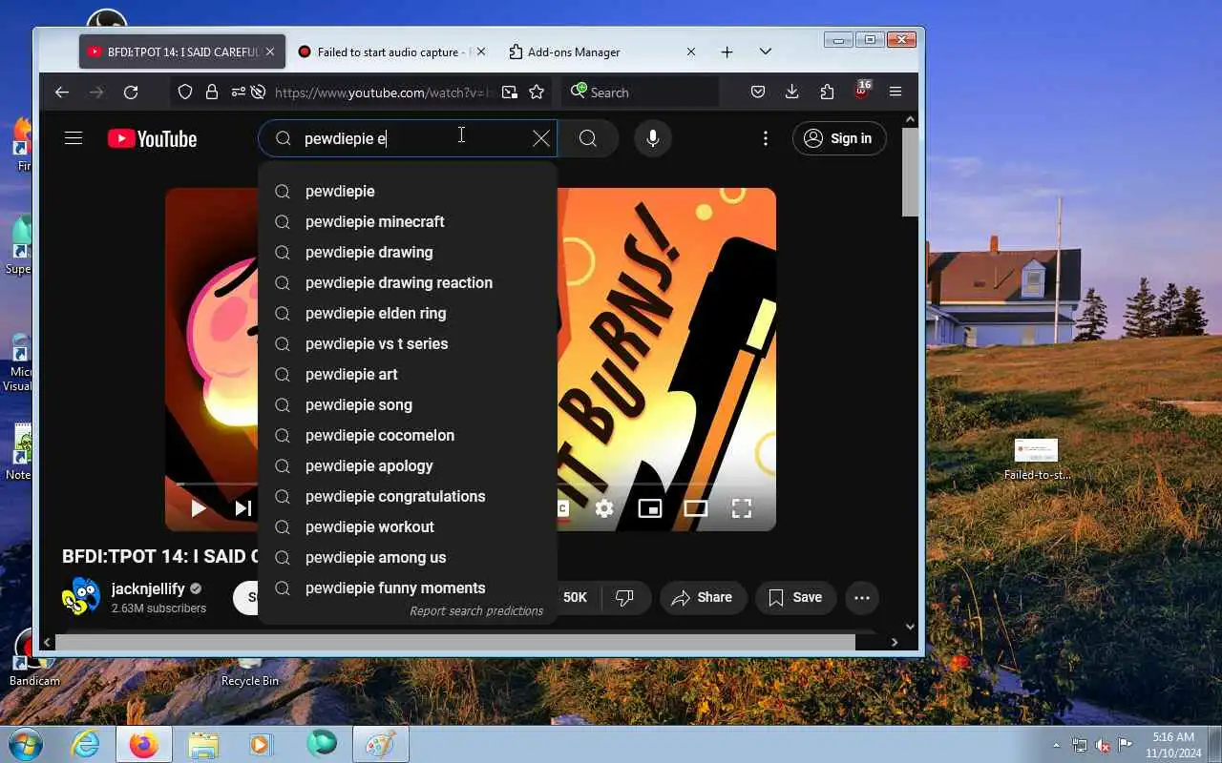Select suggestion "pewdiepie elden ring"
Image resolution: width=1222 pixels, height=763 pixels.
pos(408,313)
